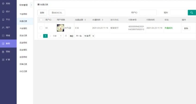
Task: Open the 商城 (Mall) sidebar icon
Action: point(3,36)
